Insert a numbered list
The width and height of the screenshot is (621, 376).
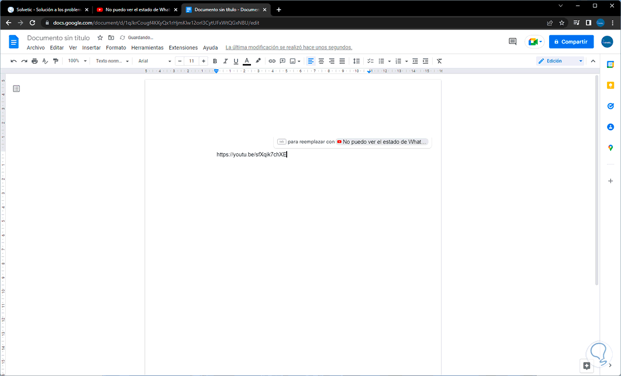(398, 61)
